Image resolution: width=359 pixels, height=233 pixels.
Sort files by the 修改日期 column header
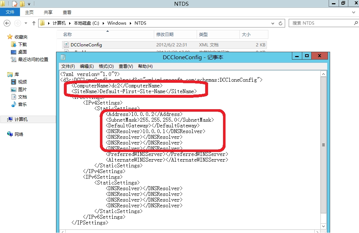click(x=165, y=35)
